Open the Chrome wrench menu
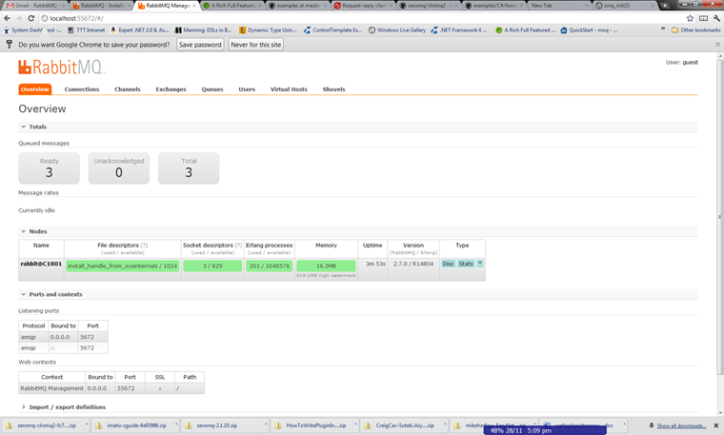 tap(716, 18)
